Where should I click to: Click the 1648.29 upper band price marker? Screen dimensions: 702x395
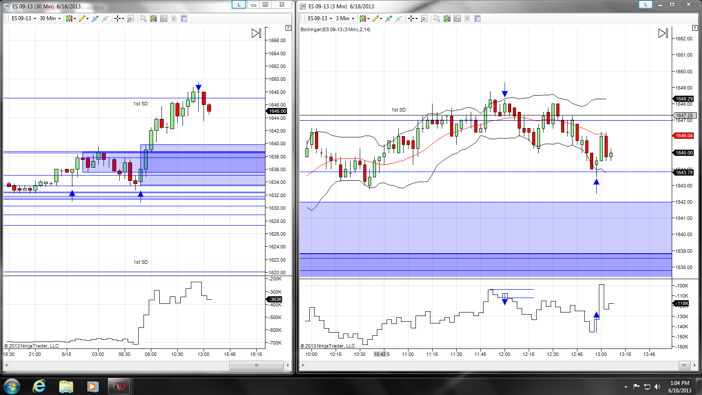tap(684, 99)
